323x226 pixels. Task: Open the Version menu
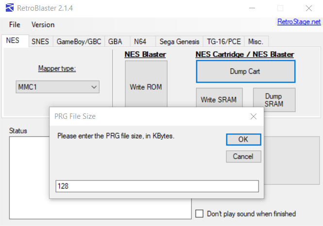point(43,25)
